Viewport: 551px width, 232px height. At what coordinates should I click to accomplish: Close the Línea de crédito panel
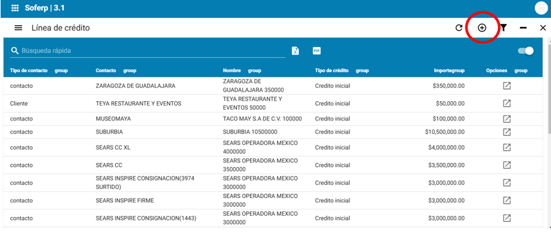coord(543,28)
